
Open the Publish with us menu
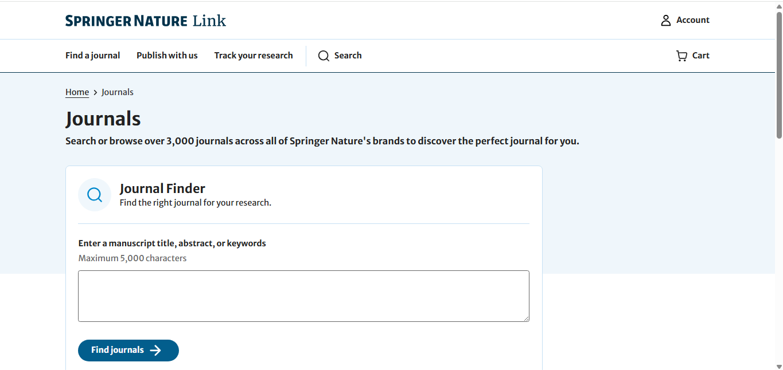[167, 56]
